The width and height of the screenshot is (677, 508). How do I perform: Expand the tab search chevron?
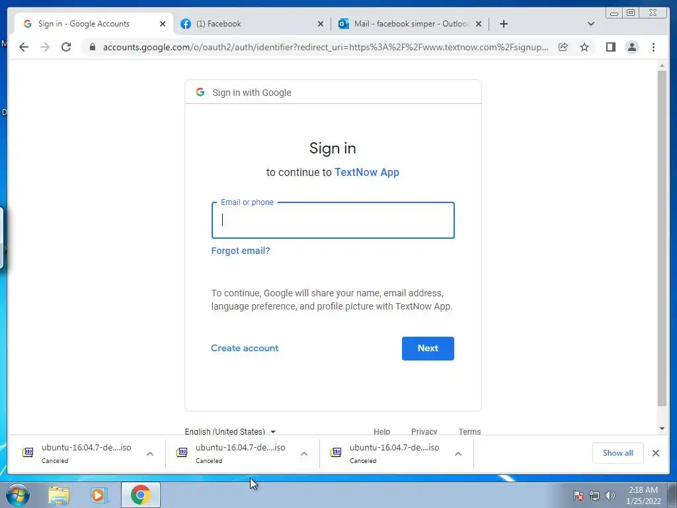click(x=591, y=24)
